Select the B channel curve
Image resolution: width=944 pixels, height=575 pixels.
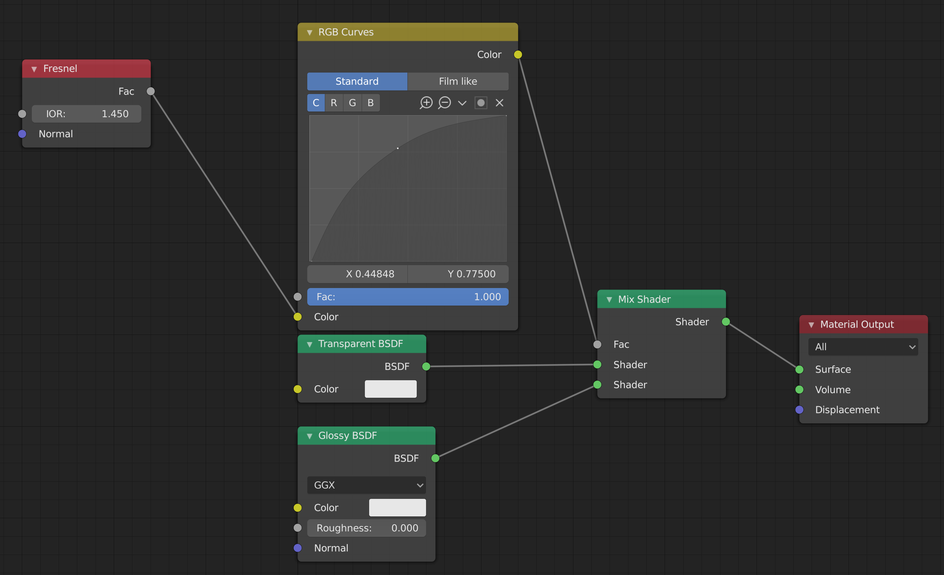(371, 103)
